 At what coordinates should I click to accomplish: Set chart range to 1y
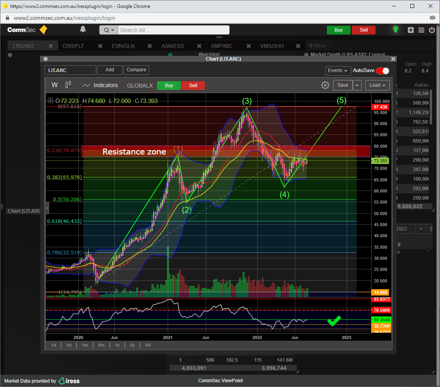click(117, 345)
